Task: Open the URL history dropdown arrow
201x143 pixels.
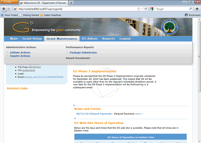Action: [x=142, y=9]
